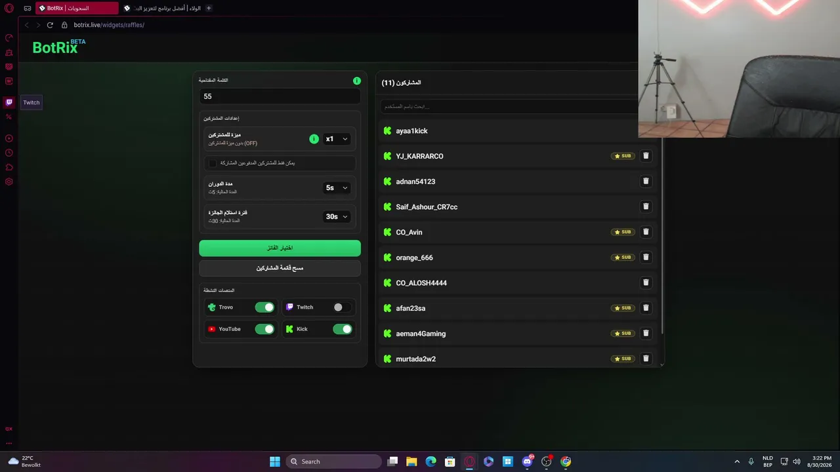Open Google Chrome from the taskbar
The image size is (840, 472).
(566, 462)
